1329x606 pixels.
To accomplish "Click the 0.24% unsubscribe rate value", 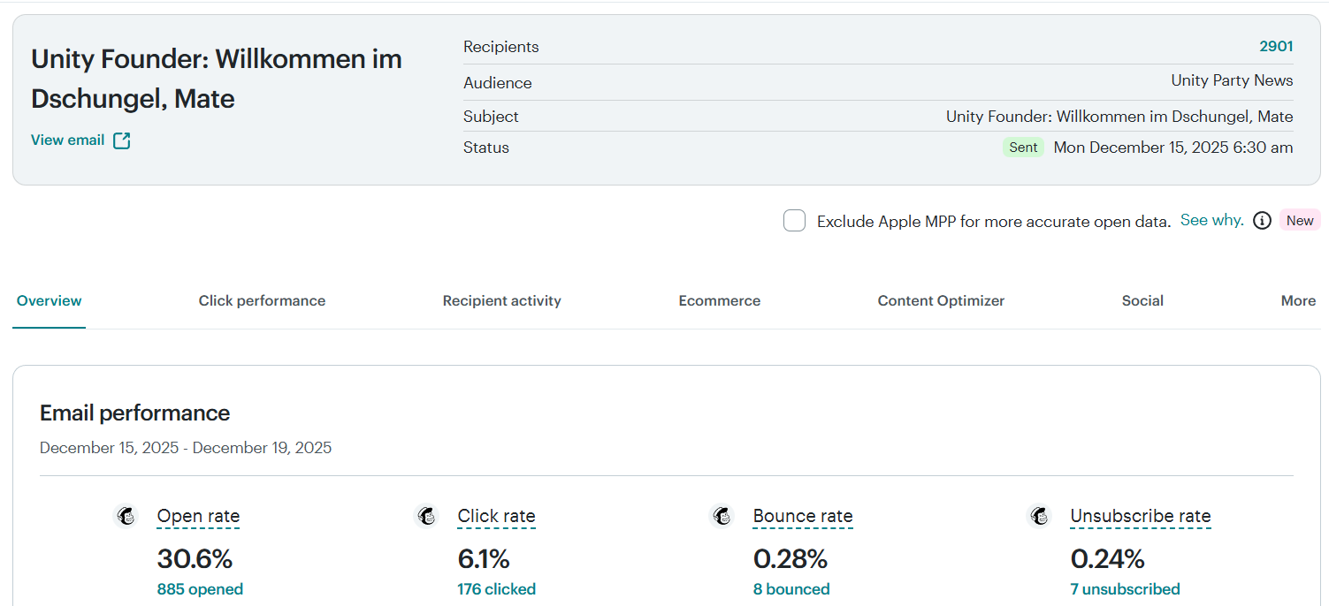I will [1108, 559].
